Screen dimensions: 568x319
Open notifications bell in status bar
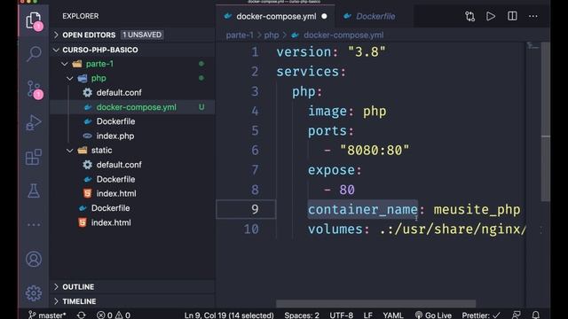(536, 315)
